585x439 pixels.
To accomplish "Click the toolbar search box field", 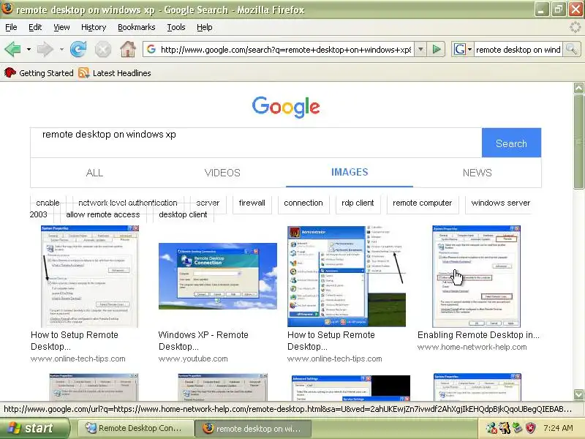I will pos(518,49).
